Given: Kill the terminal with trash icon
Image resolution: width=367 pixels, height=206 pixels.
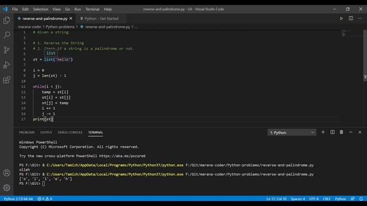Looking at the screenshot, I should 342,132.
